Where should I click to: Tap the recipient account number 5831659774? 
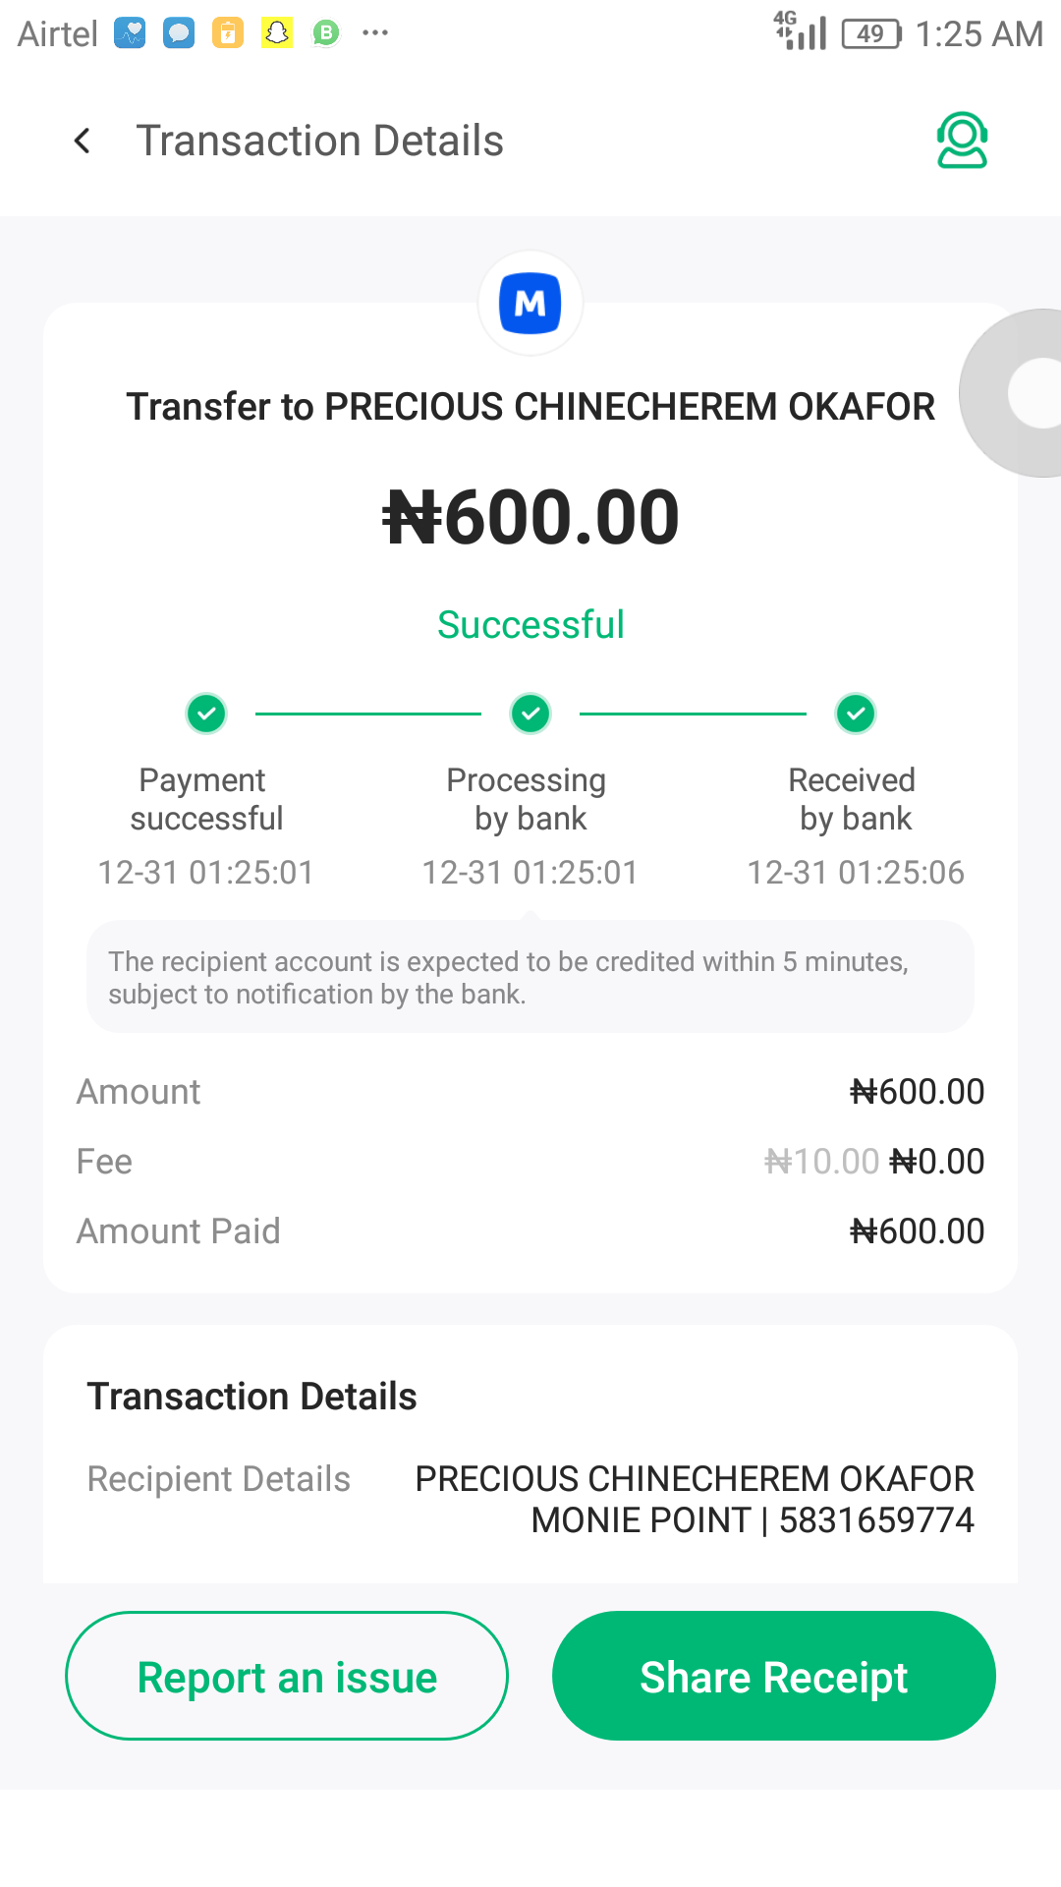[876, 1520]
